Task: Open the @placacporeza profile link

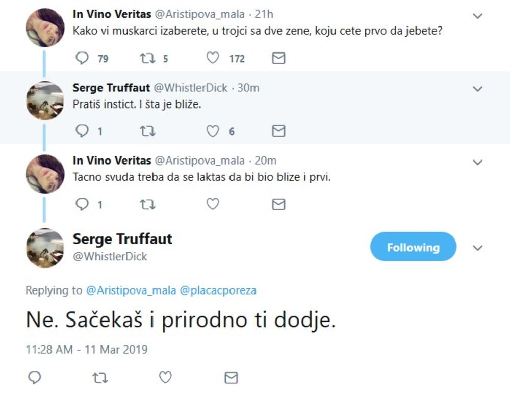Action: [218, 290]
